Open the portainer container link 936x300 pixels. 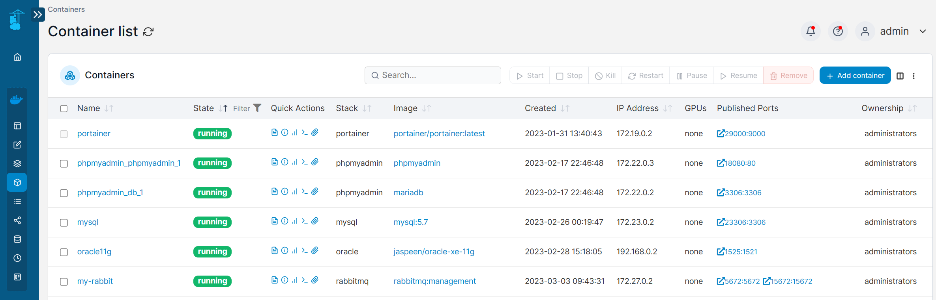[94, 133]
